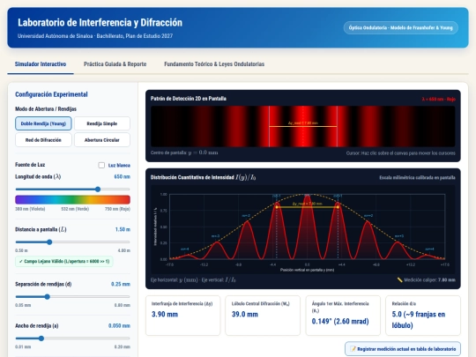476x357 pixels.
Task: Select Doble Rendija (Young) mode
Action: 43,123
